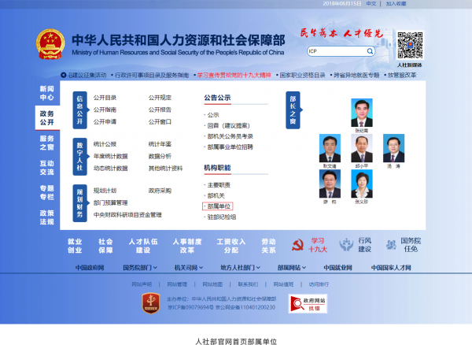Click 加入收藏 at top right
Image resolution: width=472 pixels, height=345 pixels.
pyautogui.click(x=396, y=4)
